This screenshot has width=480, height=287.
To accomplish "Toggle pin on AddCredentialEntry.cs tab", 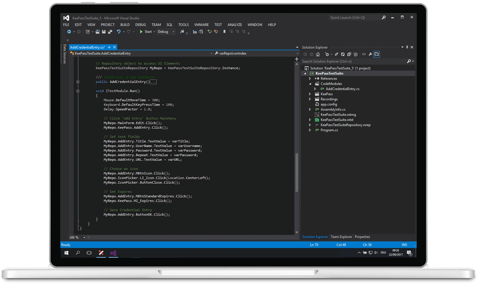I will click(x=110, y=47).
